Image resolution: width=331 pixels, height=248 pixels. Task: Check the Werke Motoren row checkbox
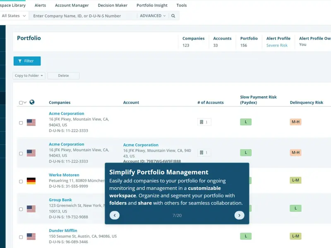click(21, 181)
